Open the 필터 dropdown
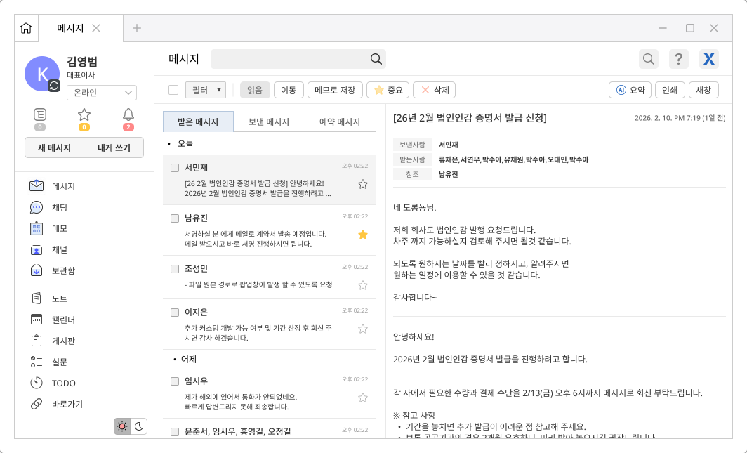The width and height of the screenshot is (747, 453). pos(206,90)
